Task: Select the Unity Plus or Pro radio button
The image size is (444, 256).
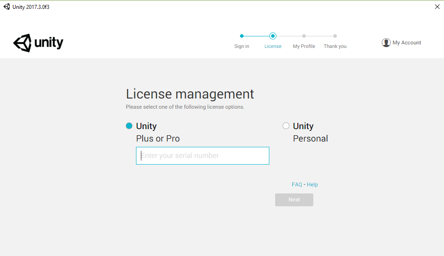Action: [129, 126]
